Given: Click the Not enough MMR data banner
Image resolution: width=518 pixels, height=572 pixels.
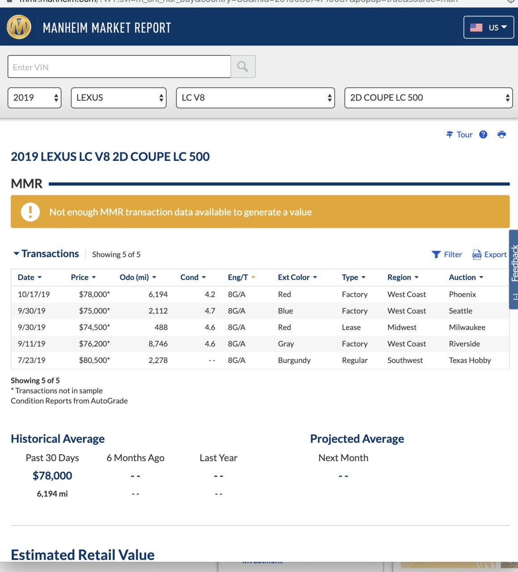Looking at the screenshot, I should pyautogui.click(x=260, y=212).
